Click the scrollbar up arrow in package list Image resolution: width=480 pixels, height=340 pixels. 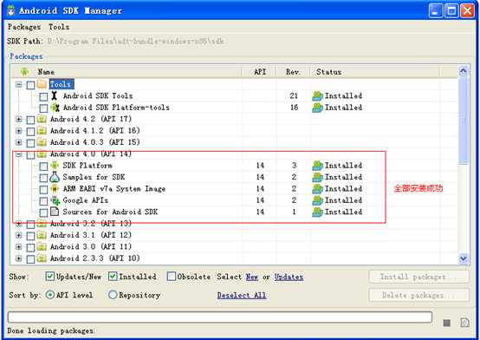[x=464, y=71]
